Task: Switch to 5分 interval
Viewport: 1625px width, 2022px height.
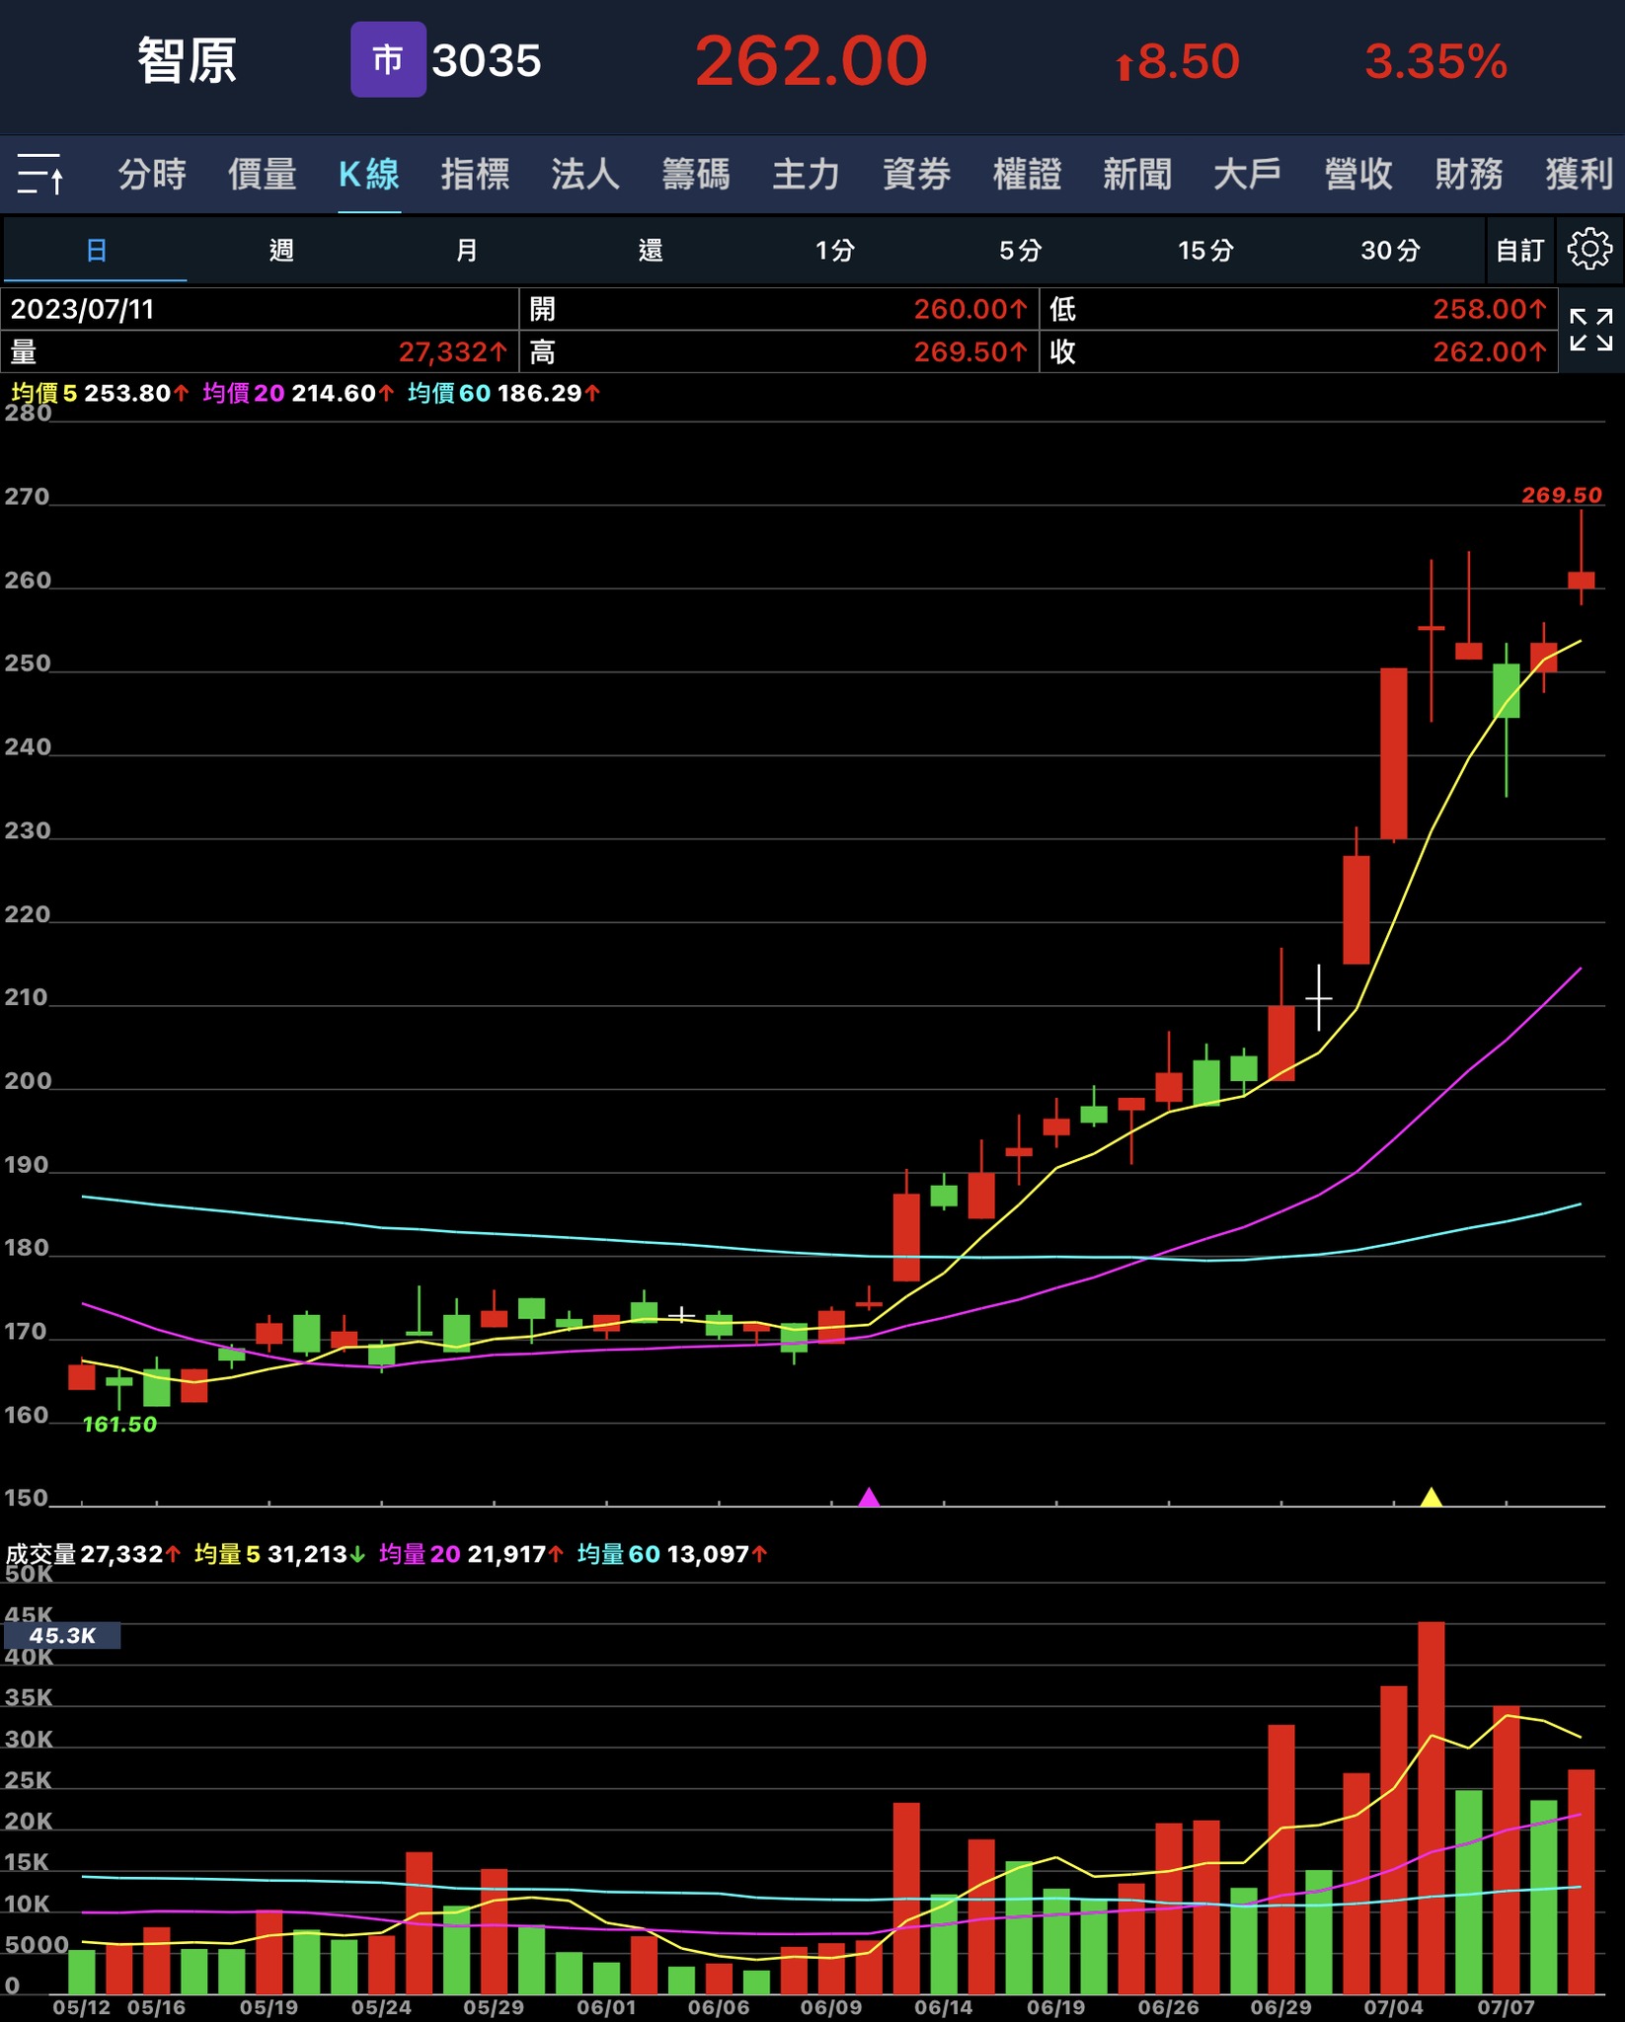Action: click(1020, 251)
